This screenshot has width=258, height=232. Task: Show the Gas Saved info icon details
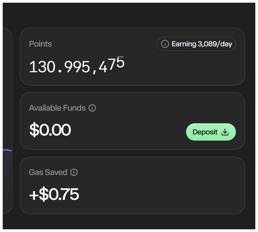point(74,172)
